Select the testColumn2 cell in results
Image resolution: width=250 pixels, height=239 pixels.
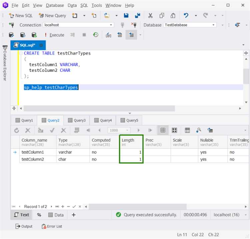click(x=33, y=159)
